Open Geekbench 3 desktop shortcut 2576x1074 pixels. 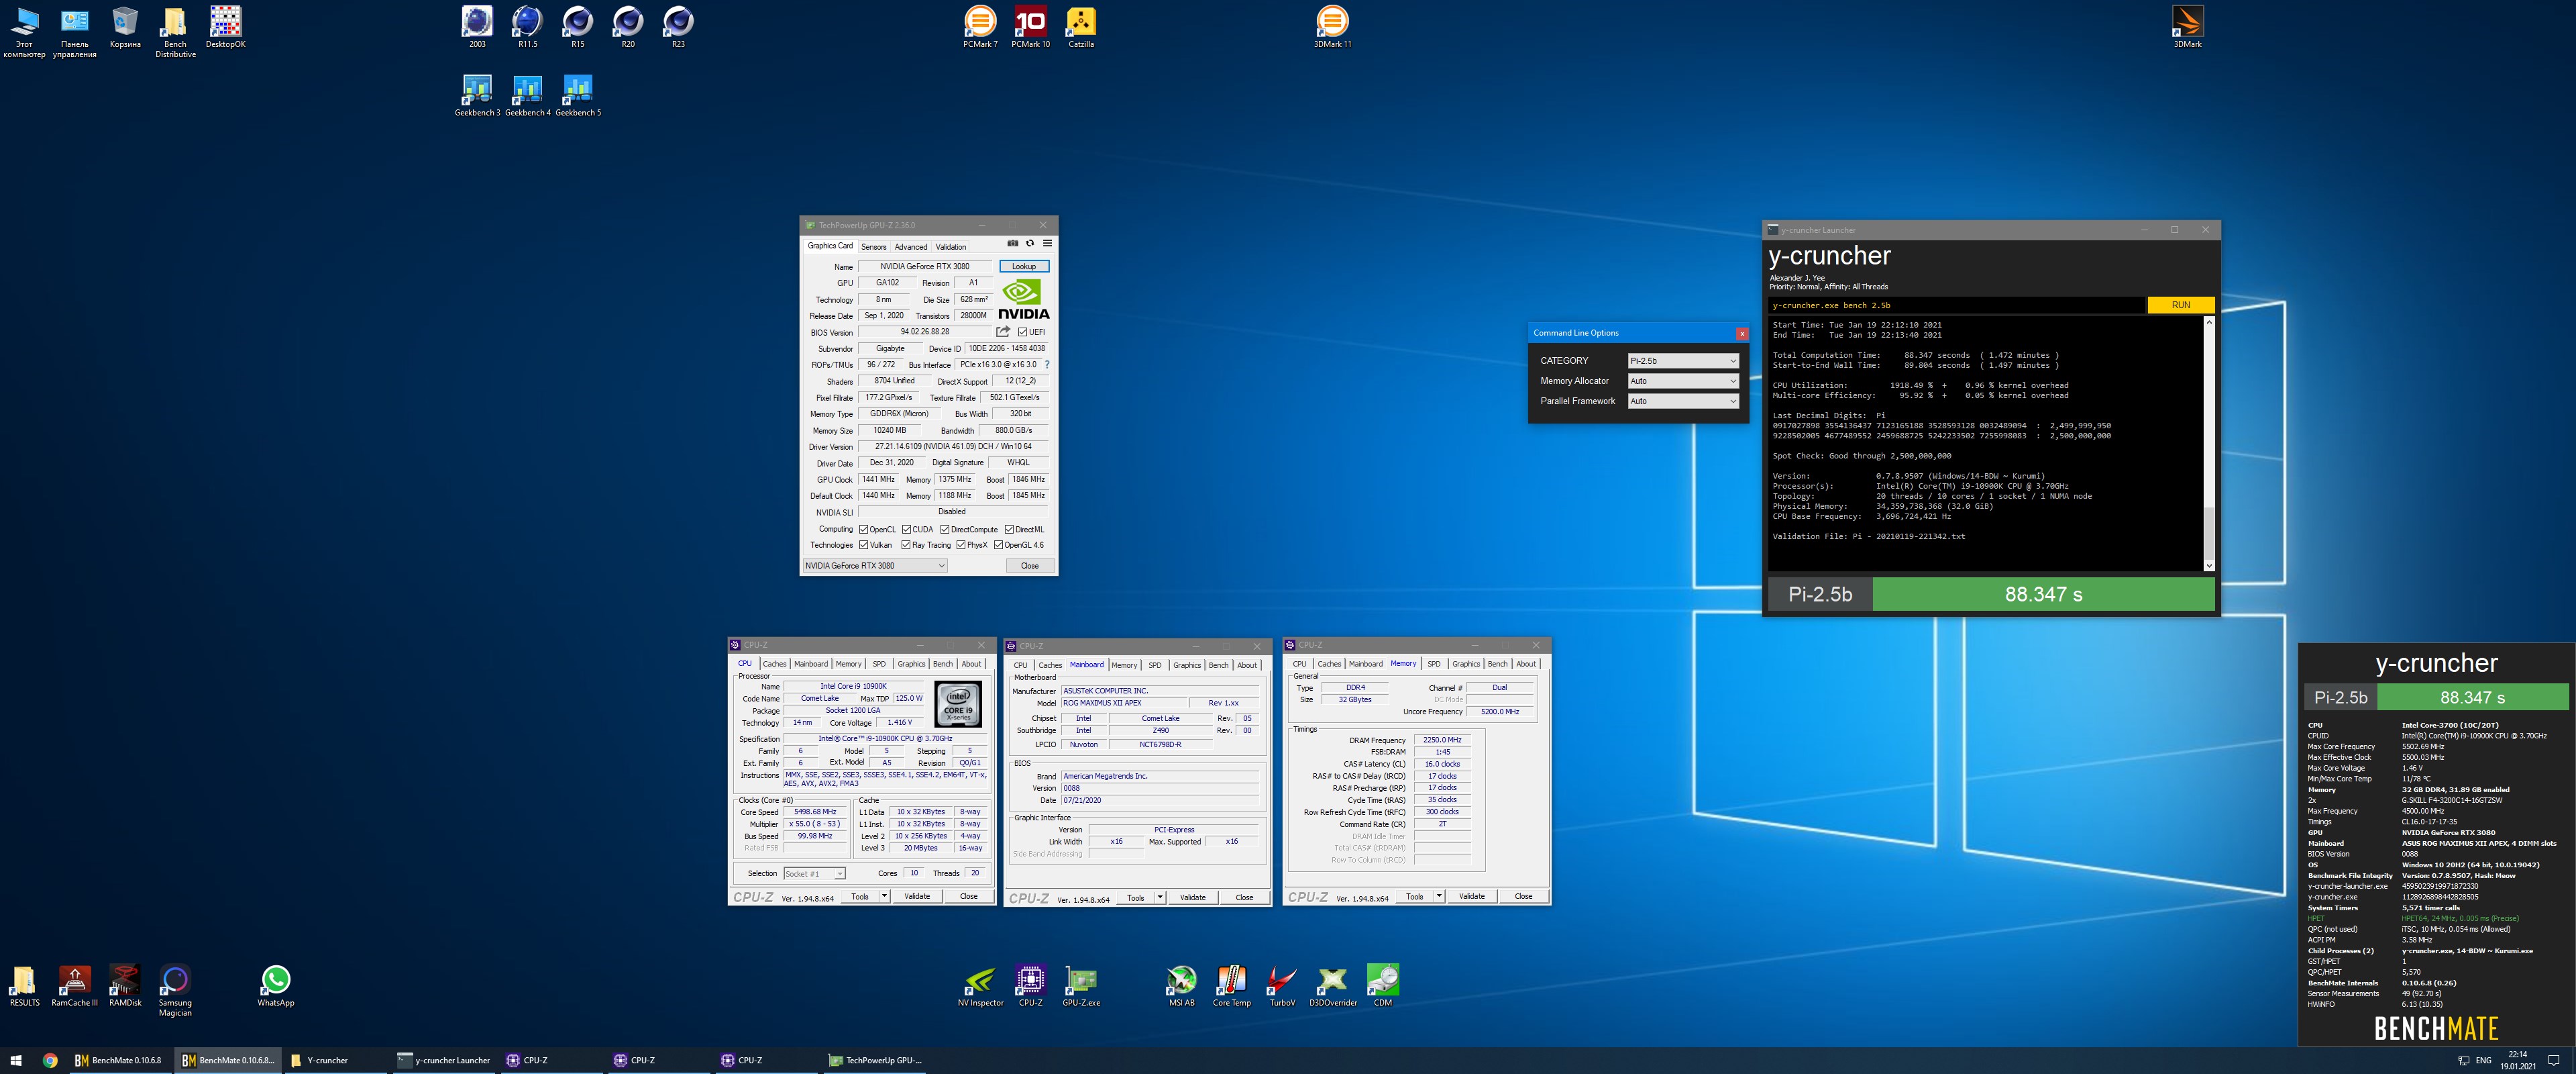point(477,96)
